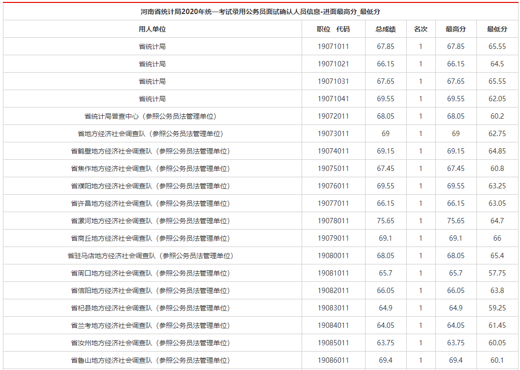Click lowest score 63.25 in 濮阳 row
This screenshot has height=370, width=520.
497,186
